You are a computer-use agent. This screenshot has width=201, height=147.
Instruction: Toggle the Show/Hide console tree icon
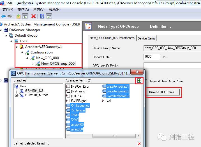[25, 17]
